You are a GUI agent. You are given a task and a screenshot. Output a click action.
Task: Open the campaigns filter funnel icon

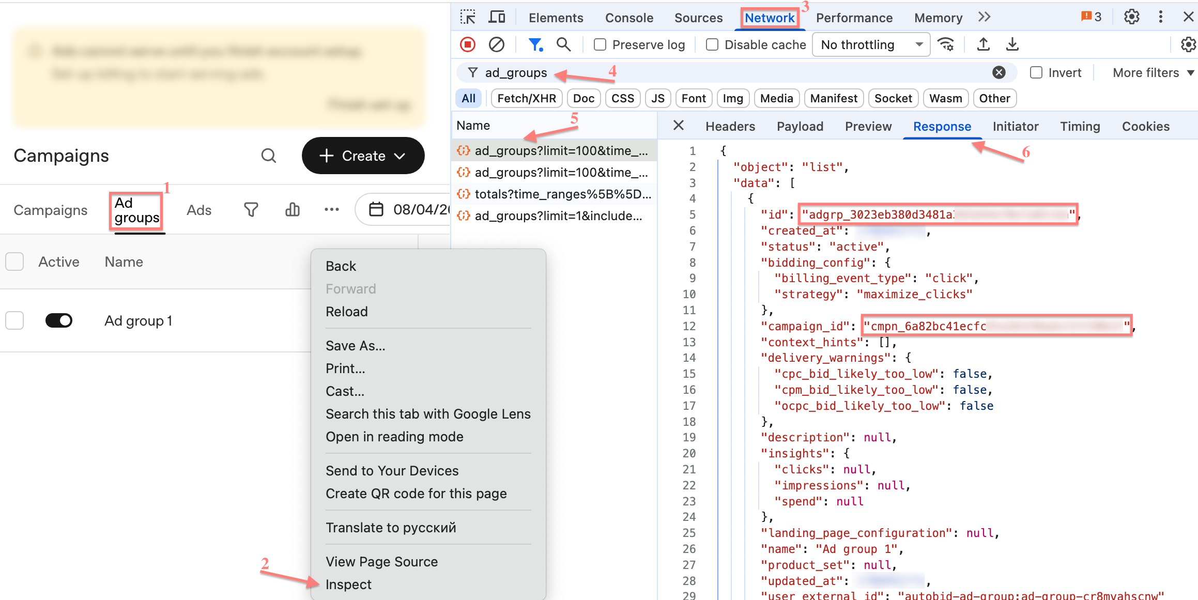251,209
